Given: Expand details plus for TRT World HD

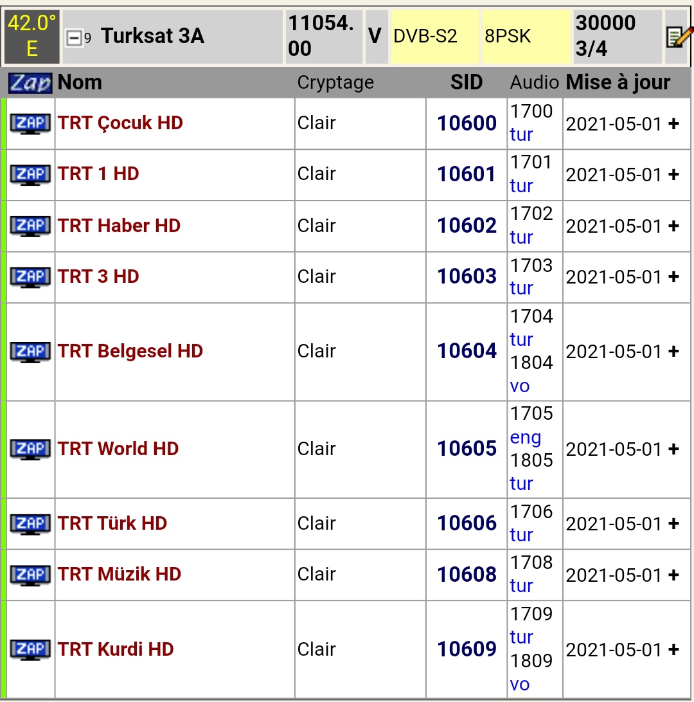Looking at the screenshot, I should (x=673, y=449).
